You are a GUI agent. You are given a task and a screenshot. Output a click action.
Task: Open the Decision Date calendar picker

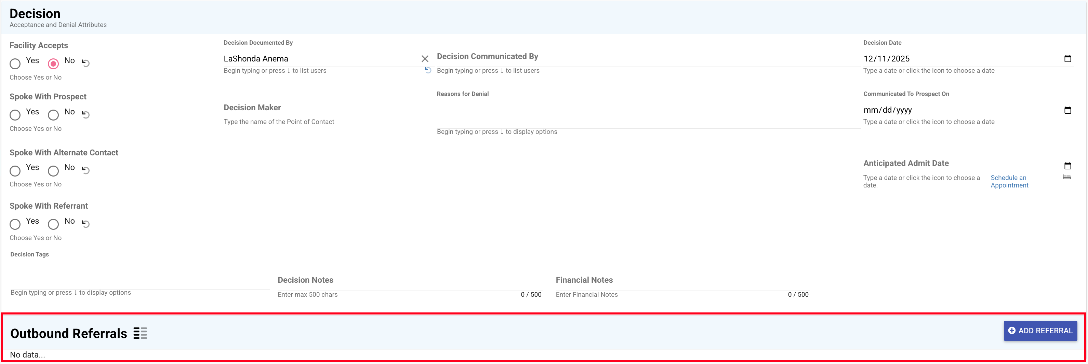click(x=1067, y=59)
